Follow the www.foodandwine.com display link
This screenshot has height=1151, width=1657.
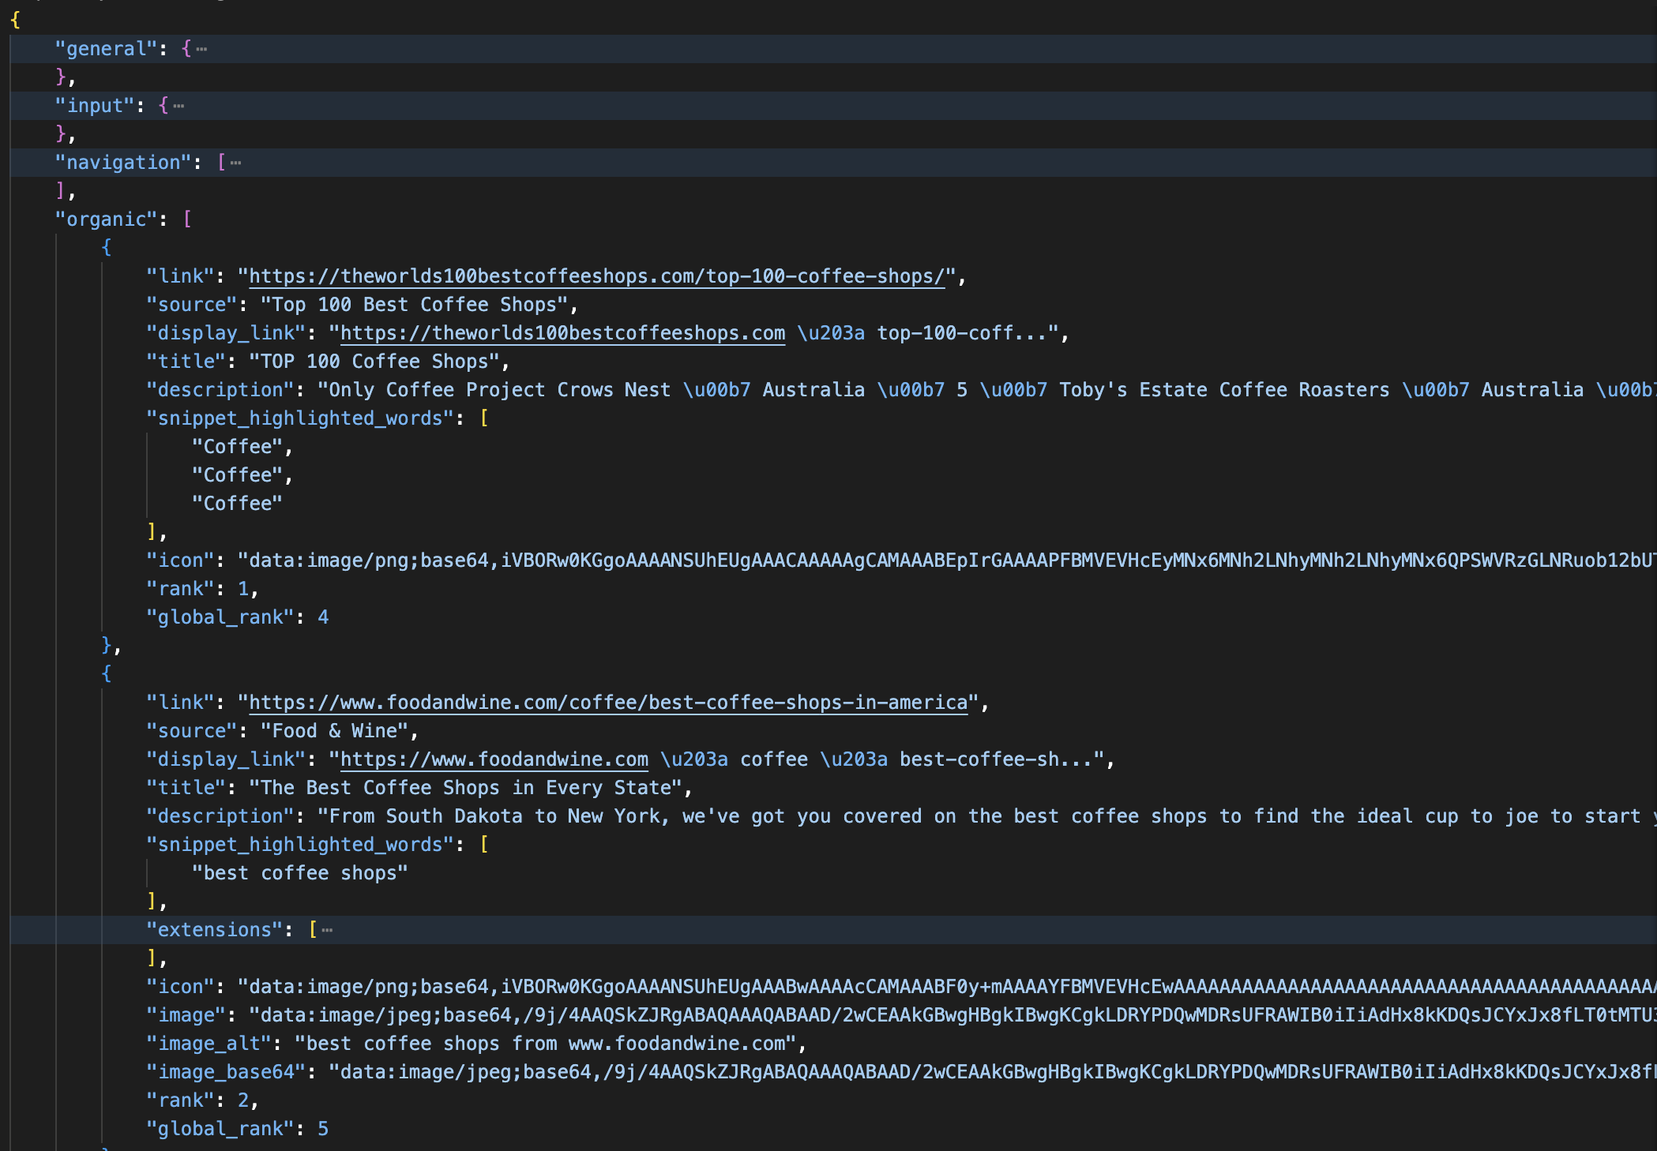(493, 759)
